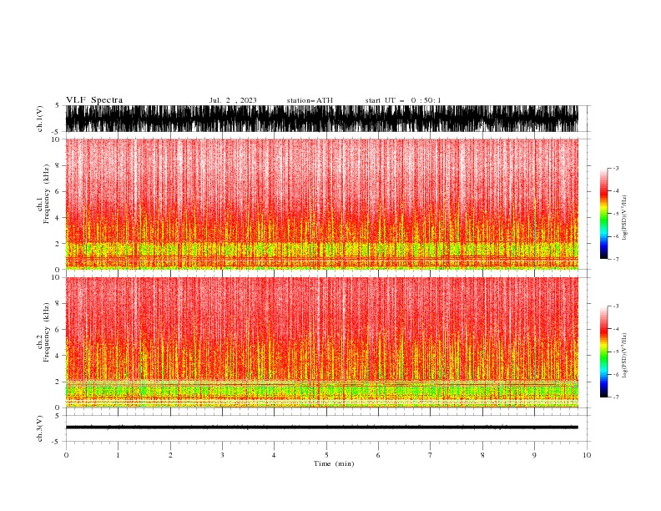This screenshot has height=511, width=661.
Task: Click the "6" kHz tick of ch.2 spectrogram
Action: coord(58,330)
